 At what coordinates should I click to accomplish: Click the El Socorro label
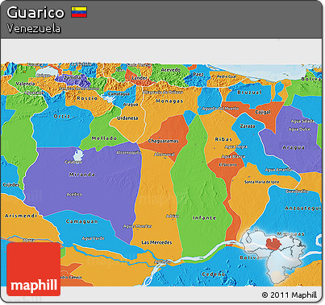228,165
